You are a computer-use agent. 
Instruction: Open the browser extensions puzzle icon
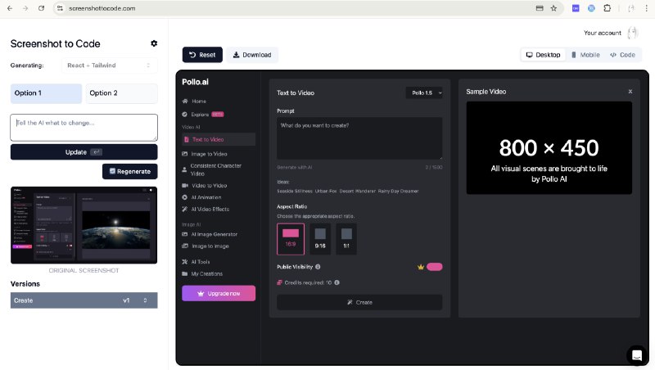[607, 8]
